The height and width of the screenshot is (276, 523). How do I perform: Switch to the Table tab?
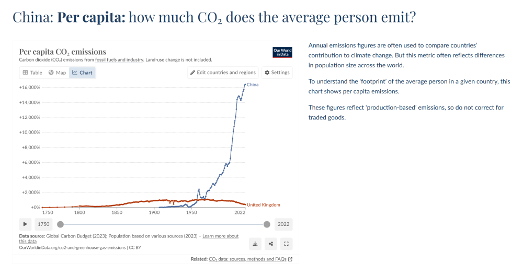(x=32, y=73)
